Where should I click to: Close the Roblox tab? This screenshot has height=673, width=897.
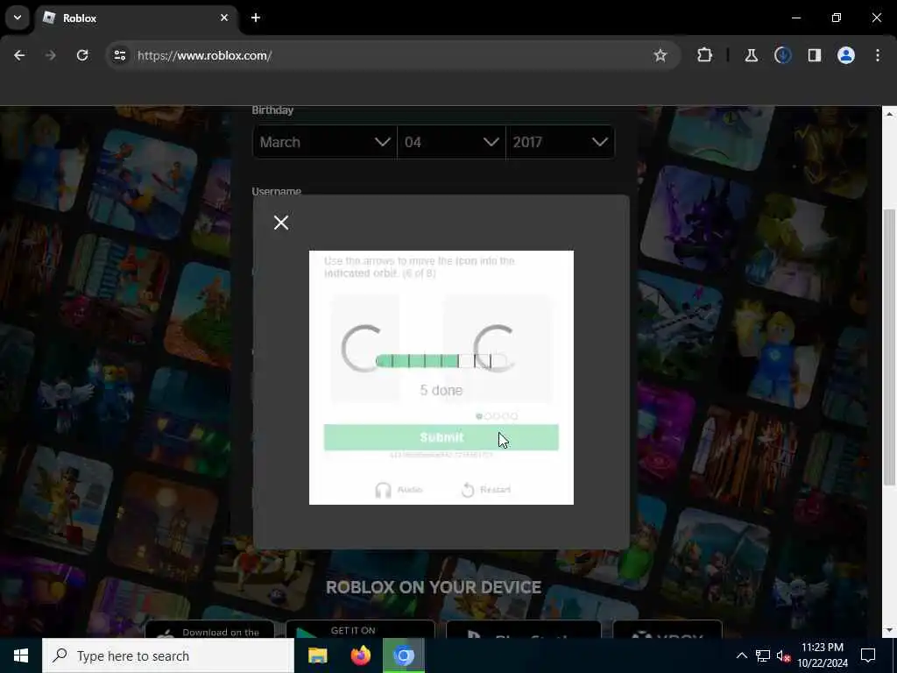click(x=224, y=18)
